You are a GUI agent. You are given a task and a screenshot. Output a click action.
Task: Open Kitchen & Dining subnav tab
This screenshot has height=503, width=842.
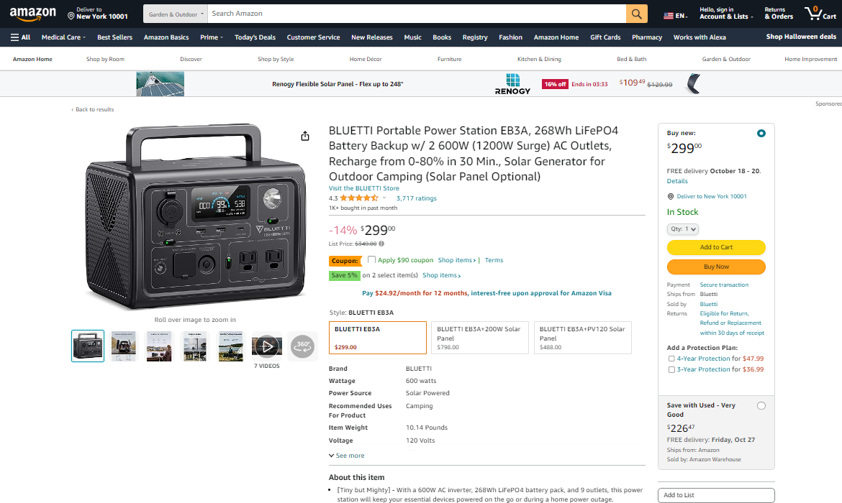(x=539, y=59)
